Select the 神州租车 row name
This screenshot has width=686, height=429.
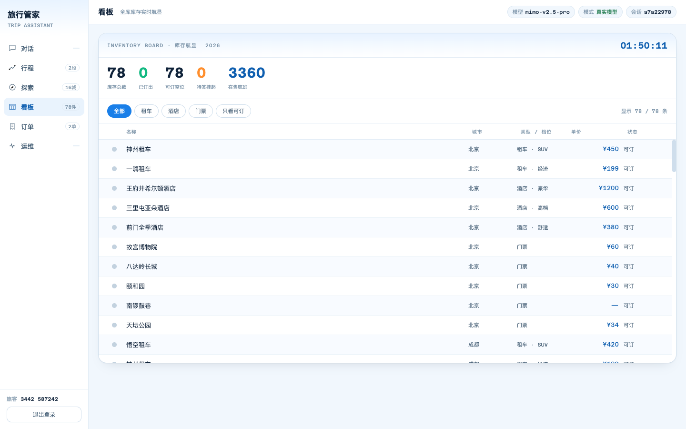(139, 149)
